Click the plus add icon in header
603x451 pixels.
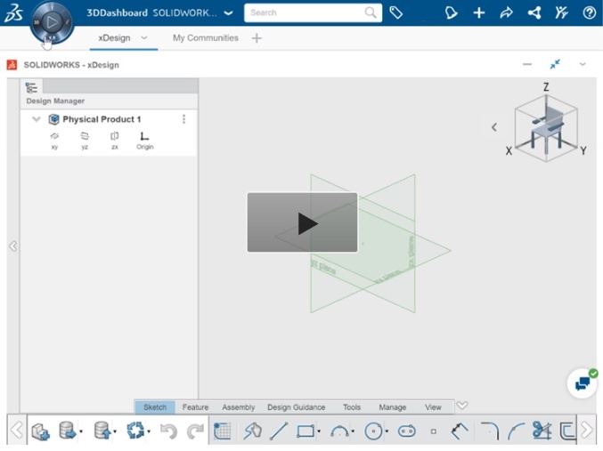click(479, 12)
